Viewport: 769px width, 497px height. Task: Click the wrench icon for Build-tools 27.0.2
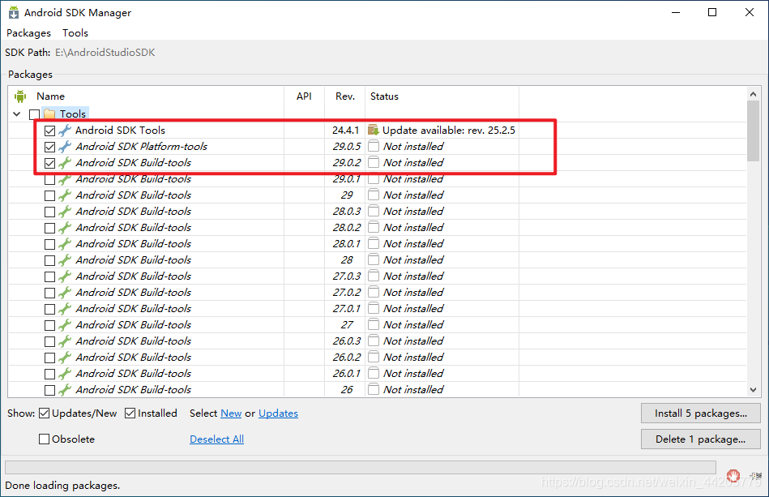(x=65, y=293)
